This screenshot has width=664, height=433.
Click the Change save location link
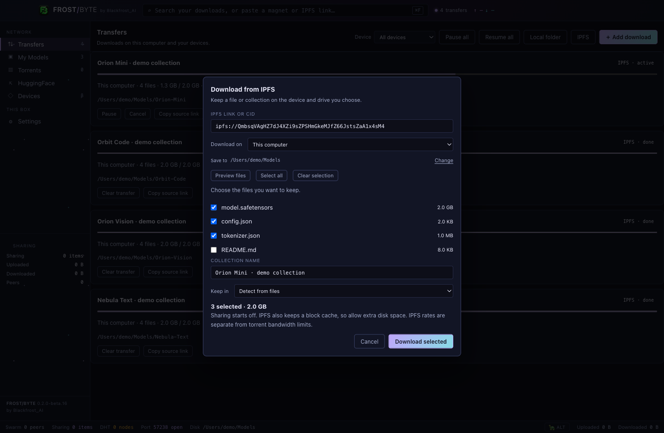click(444, 160)
